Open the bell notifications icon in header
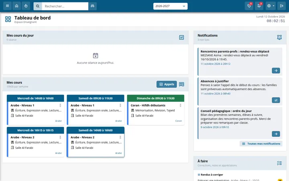The image size is (289, 181). pos(259,6)
